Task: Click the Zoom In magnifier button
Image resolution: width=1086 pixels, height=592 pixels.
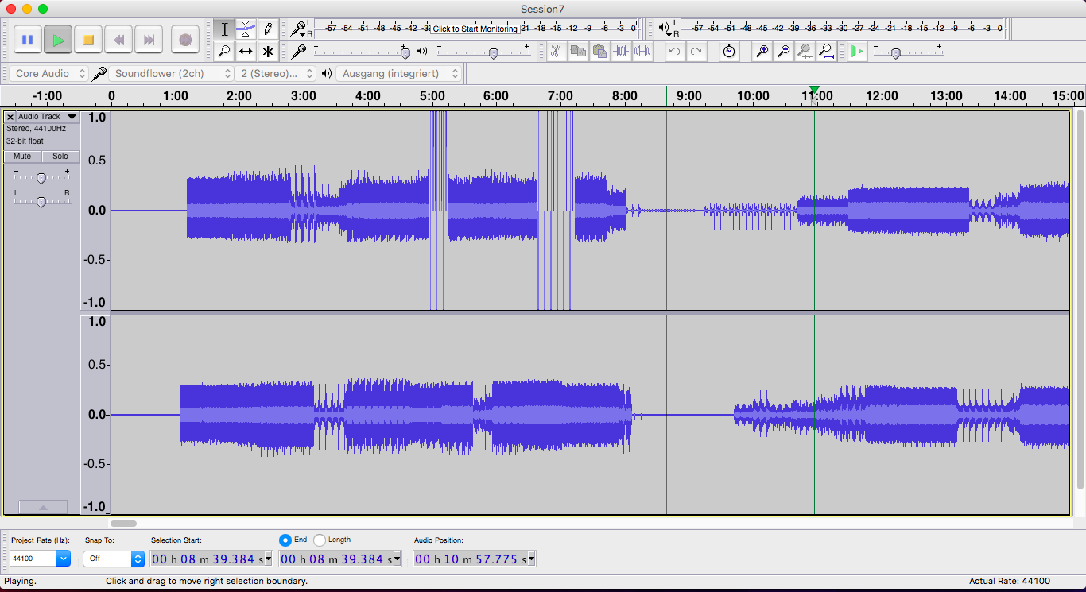Action: [762, 52]
